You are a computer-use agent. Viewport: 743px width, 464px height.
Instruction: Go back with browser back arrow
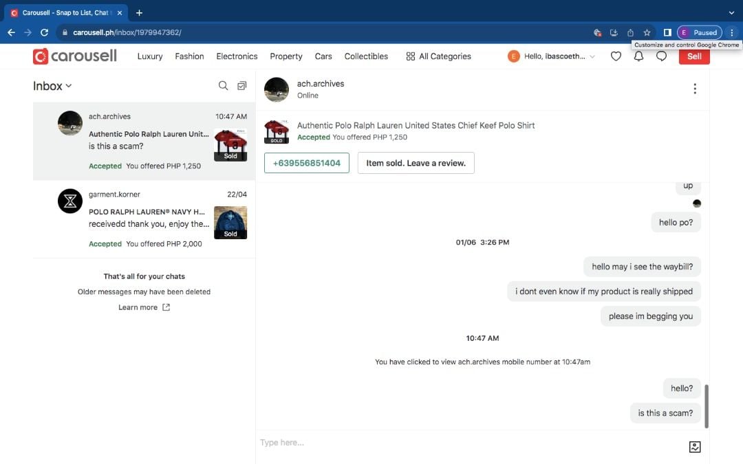coord(12,32)
